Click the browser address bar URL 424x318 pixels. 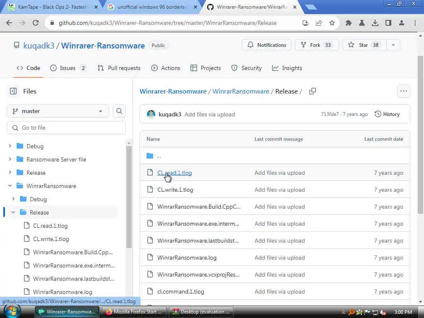(x=168, y=23)
